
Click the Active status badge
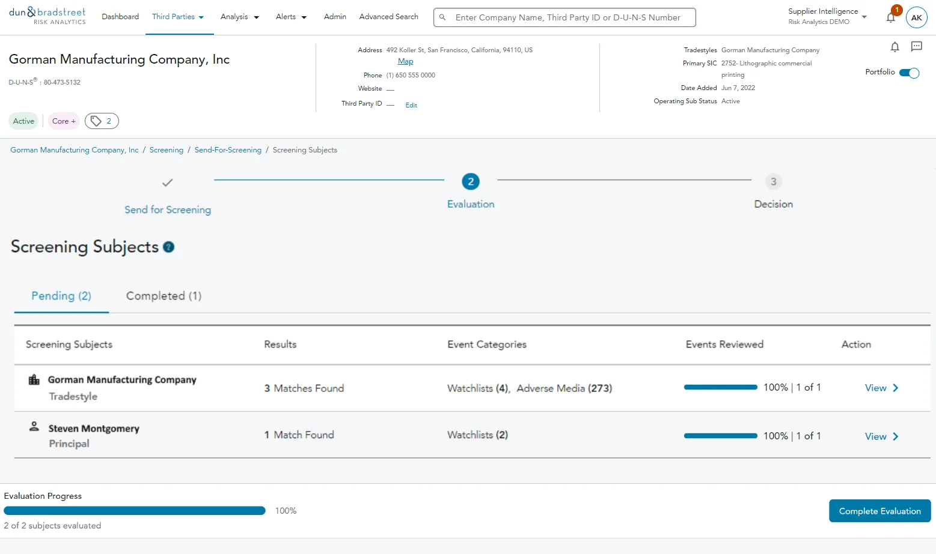pyautogui.click(x=23, y=121)
